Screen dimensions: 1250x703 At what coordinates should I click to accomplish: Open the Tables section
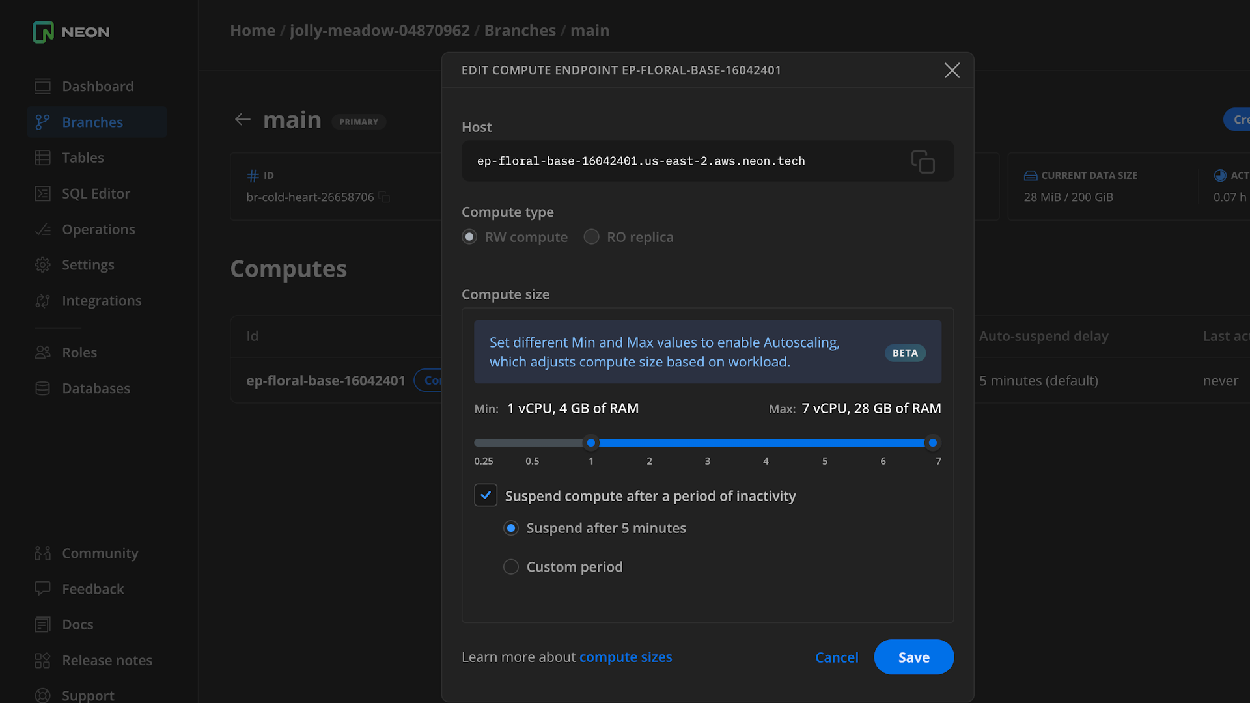click(83, 157)
